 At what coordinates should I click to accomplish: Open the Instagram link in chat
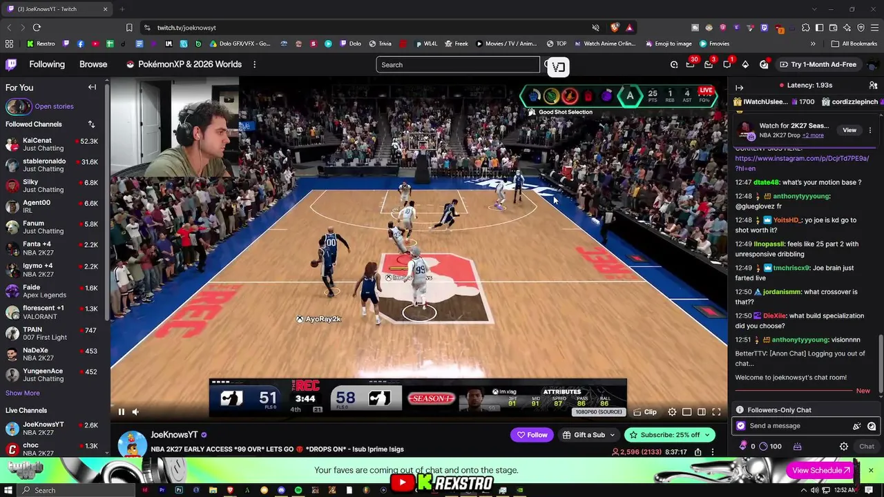[x=802, y=163]
